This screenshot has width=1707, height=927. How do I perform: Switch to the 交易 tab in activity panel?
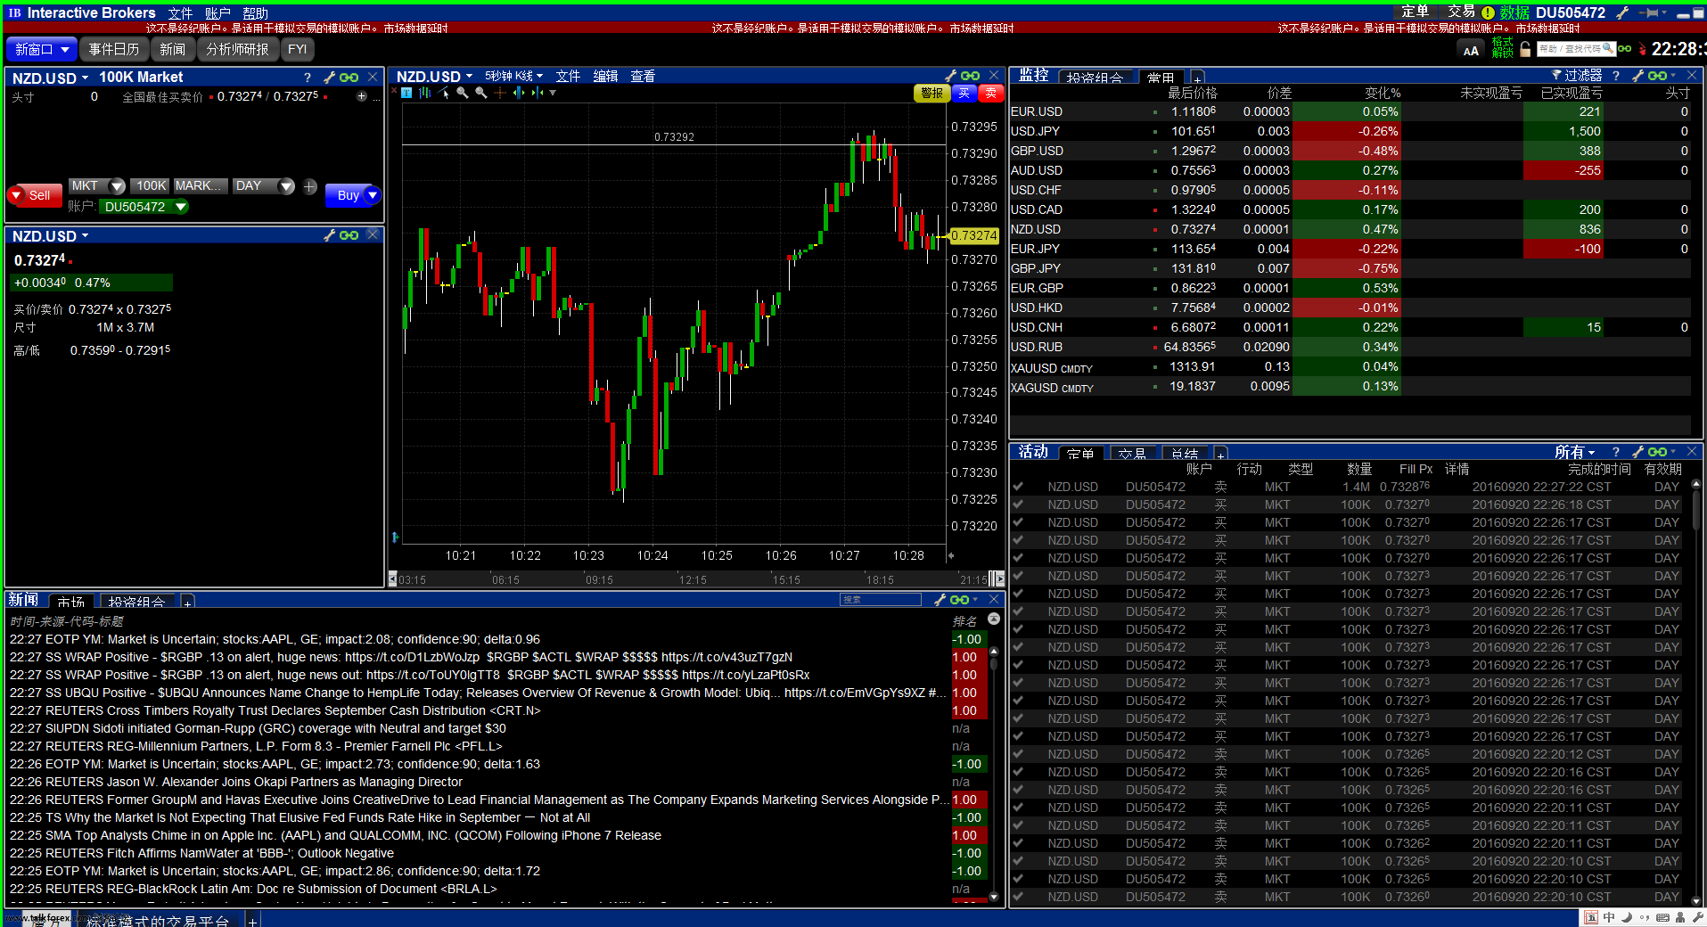(x=1132, y=454)
